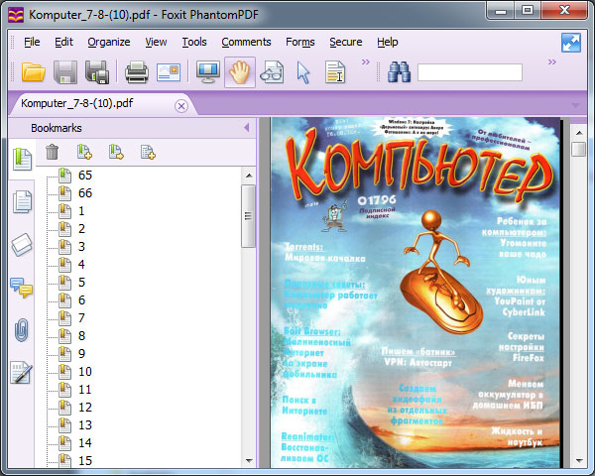Open the Organize menu
595x476 pixels.
point(108,42)
